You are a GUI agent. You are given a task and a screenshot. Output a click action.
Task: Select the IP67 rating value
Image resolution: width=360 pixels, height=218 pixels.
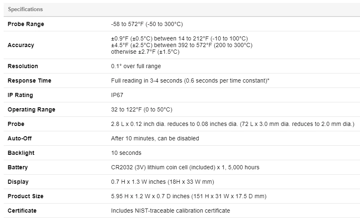pos(117,95)
